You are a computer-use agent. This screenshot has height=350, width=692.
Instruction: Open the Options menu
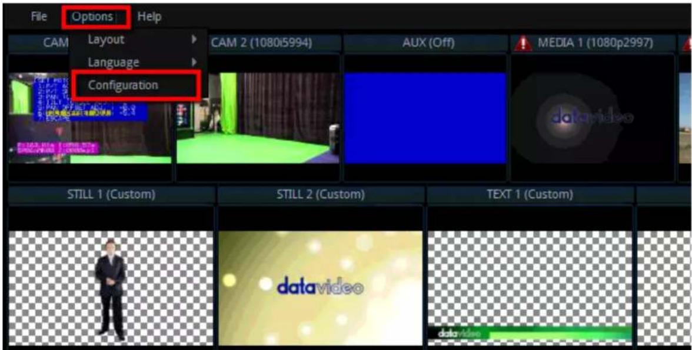(x=93, y=17)
